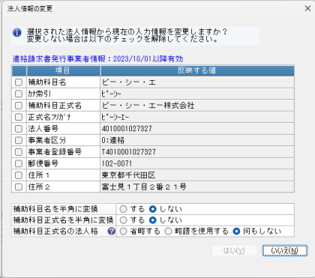Select する for 補助科目名を半角に変換
The height and width of the screenshot is (278, 315).
point(123,209)
